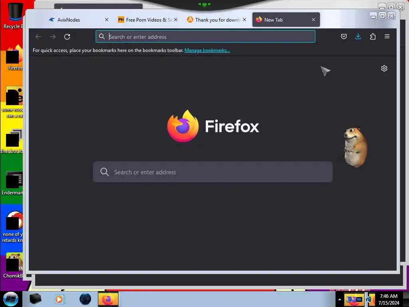Focus the top address bar

point(206,36)
